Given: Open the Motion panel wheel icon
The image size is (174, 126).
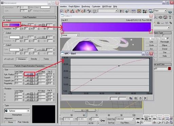Looking at the screenshot, I should pyautogui.click(x=160, y=17).
